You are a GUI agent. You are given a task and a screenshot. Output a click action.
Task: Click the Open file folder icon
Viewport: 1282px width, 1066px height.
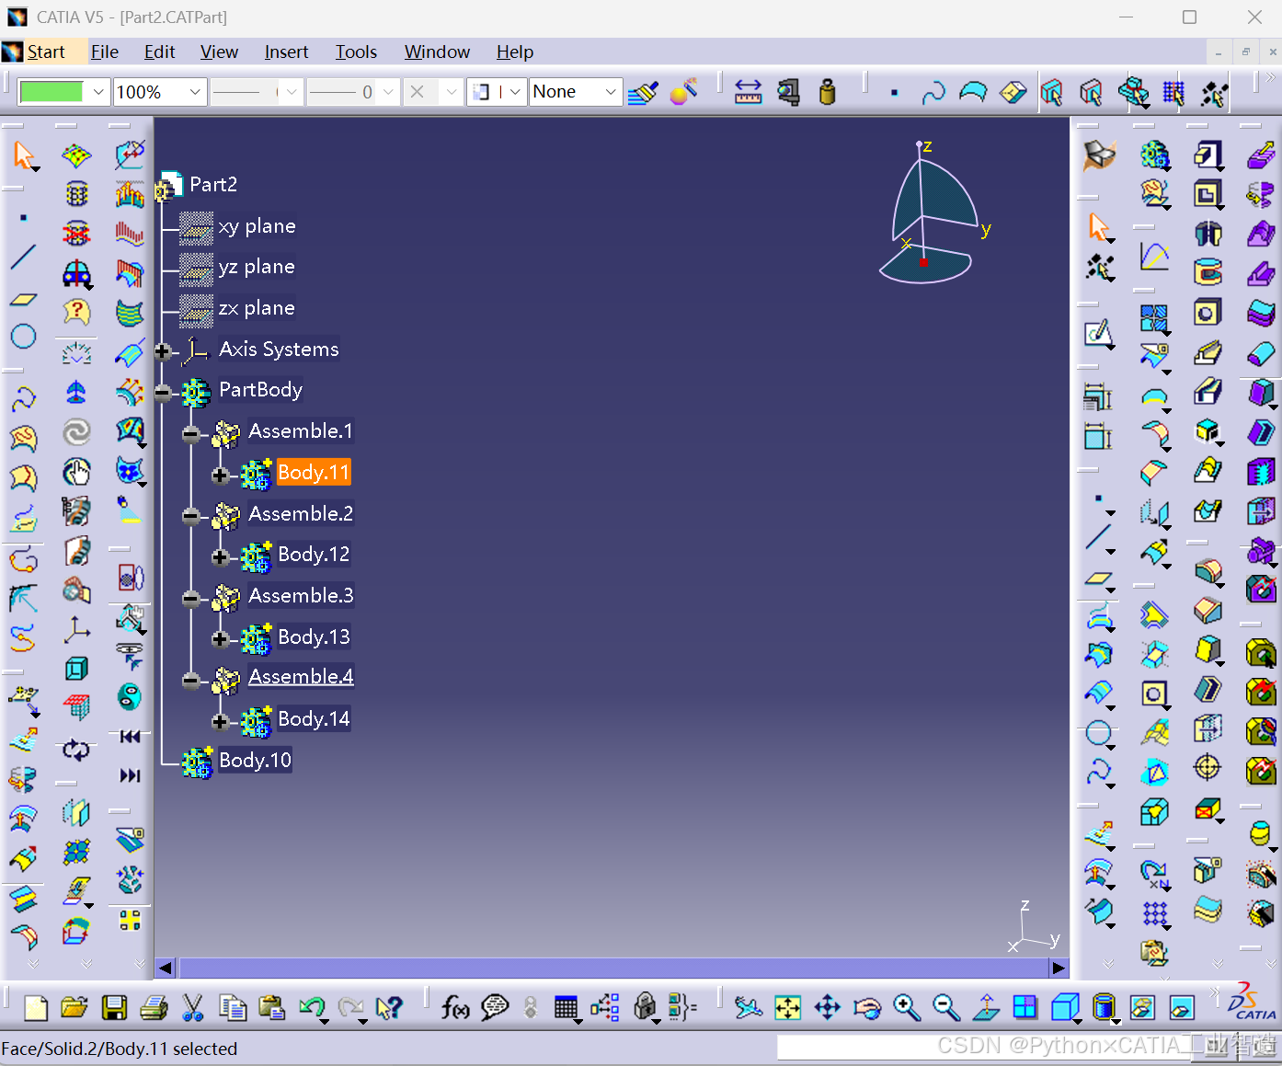point(74,1008)
